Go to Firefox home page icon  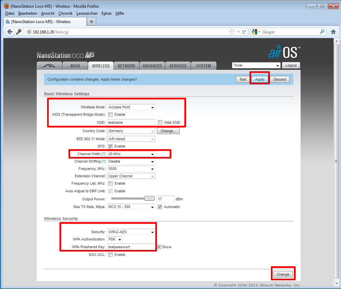pos(333,32)
